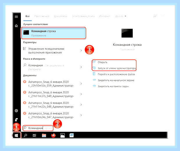Click the Home icon in the sidebar
The width and height of the screenshot is (180, 151).
pos(16,26)
